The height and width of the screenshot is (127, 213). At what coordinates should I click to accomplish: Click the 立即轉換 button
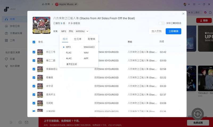174,31
